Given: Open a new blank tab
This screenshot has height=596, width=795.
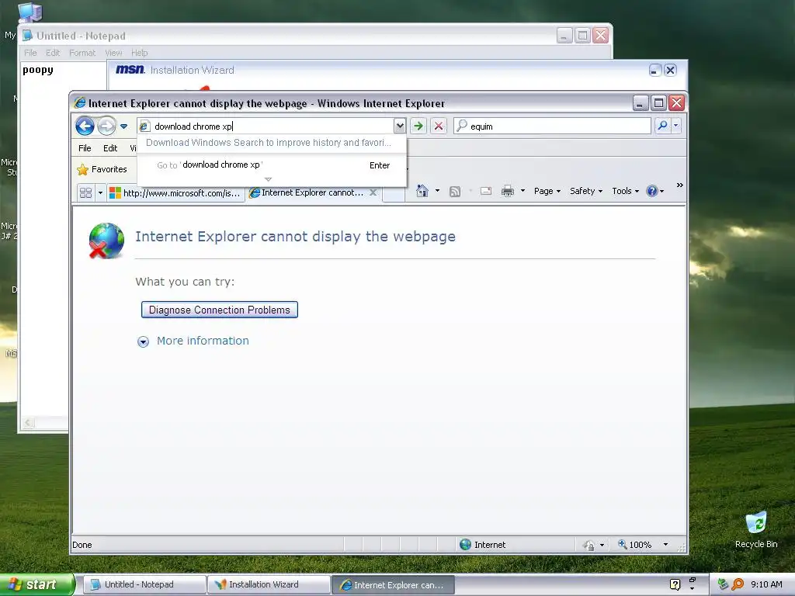Looking at the screenshot, I should tap(394, 194).
